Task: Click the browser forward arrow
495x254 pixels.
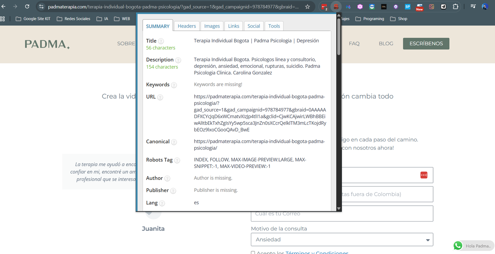Action: click(x=15, y=6)
